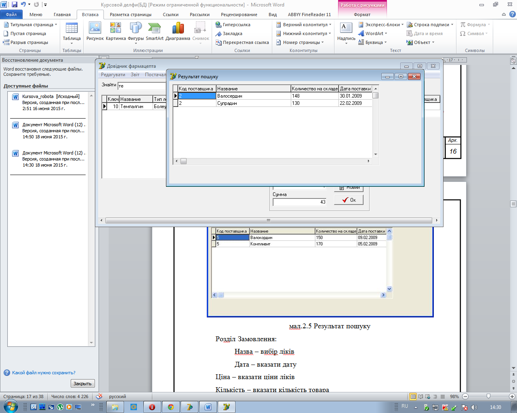Click the русский language indicator in the status bar
The height and width of the screenshot is (413, 517).
point(118,396)
